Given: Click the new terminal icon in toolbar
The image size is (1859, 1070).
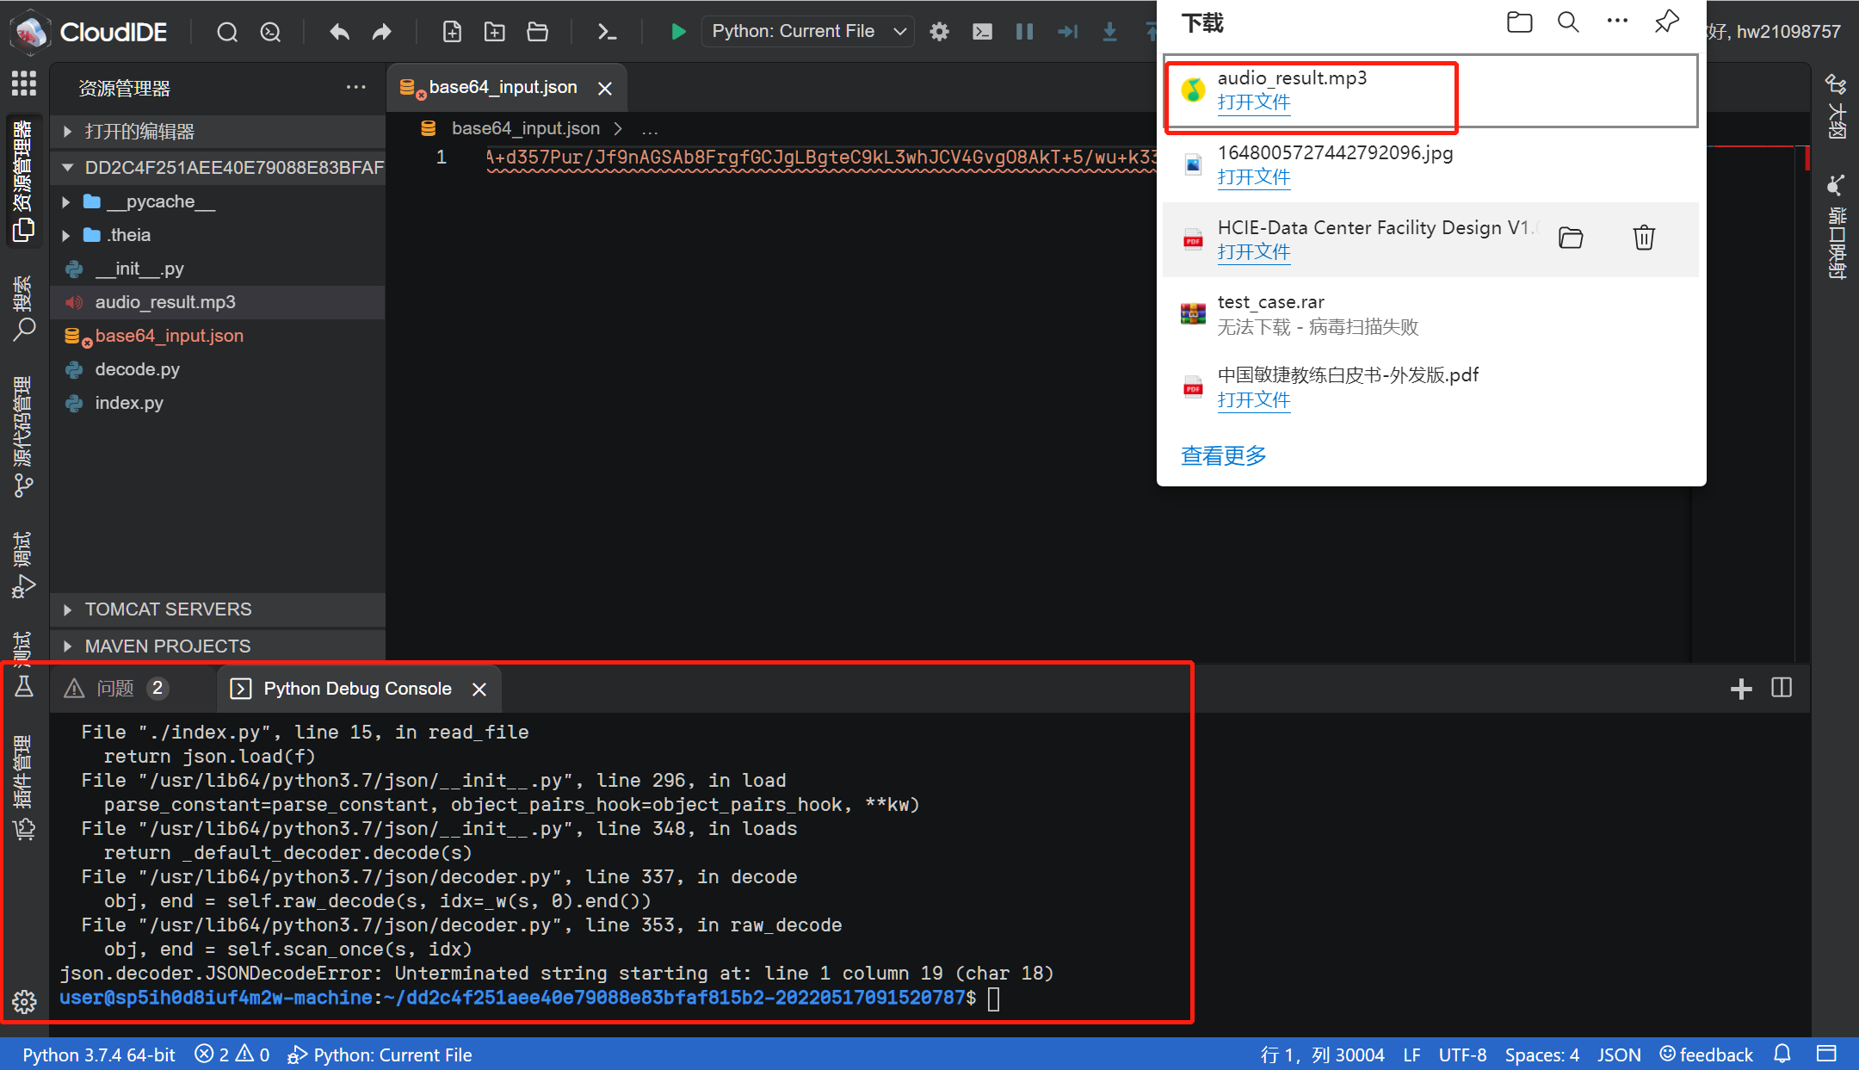Looking at the screenshot, I should (607, 32).
